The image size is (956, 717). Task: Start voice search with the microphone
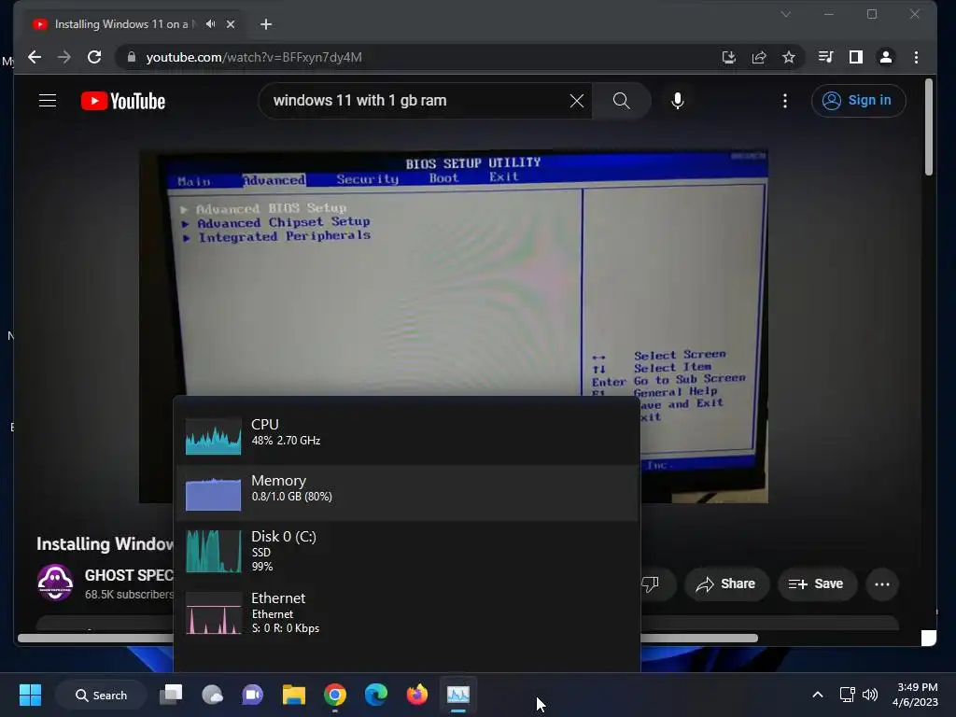coord(678,101)
